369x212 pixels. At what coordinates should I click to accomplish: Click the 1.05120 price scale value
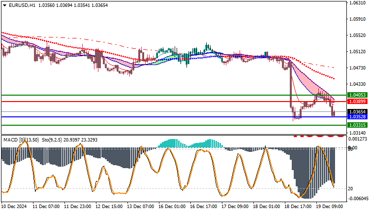click(x=358, y=52)
